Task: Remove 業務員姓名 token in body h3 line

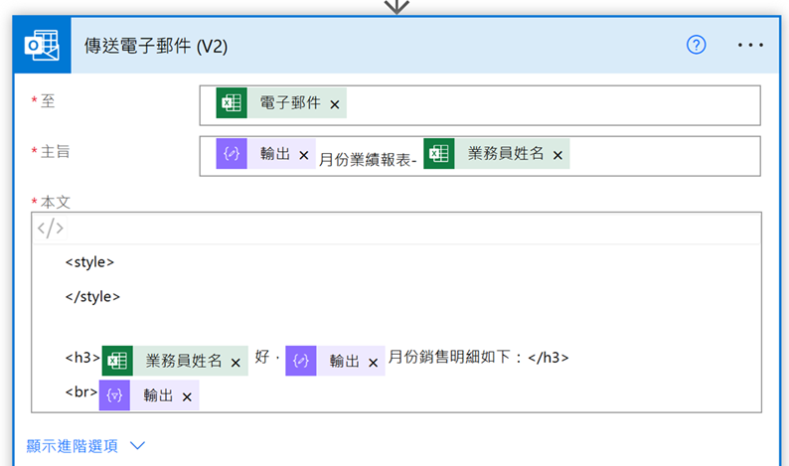Action: [x=236, y=362]
